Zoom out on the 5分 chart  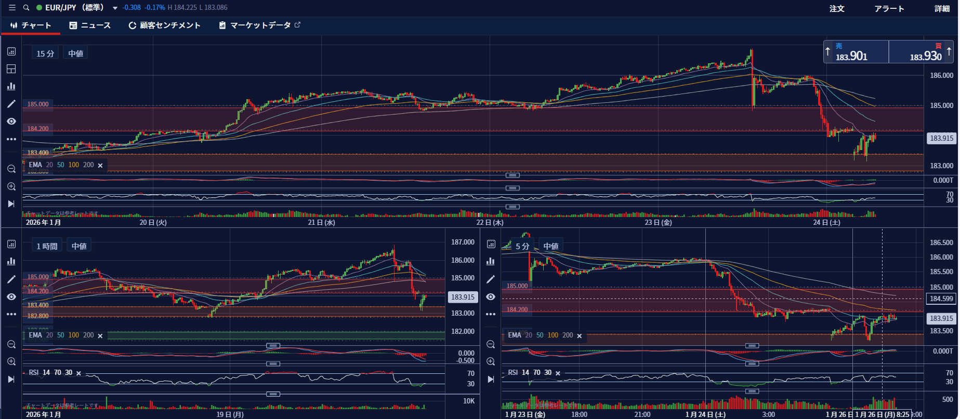click(491, 344)
